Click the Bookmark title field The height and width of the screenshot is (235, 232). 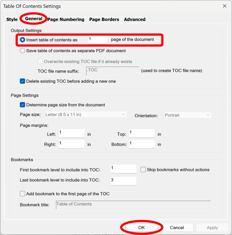click(133, 205)
